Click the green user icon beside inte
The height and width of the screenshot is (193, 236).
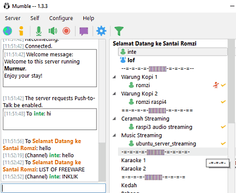coord(123,52)
